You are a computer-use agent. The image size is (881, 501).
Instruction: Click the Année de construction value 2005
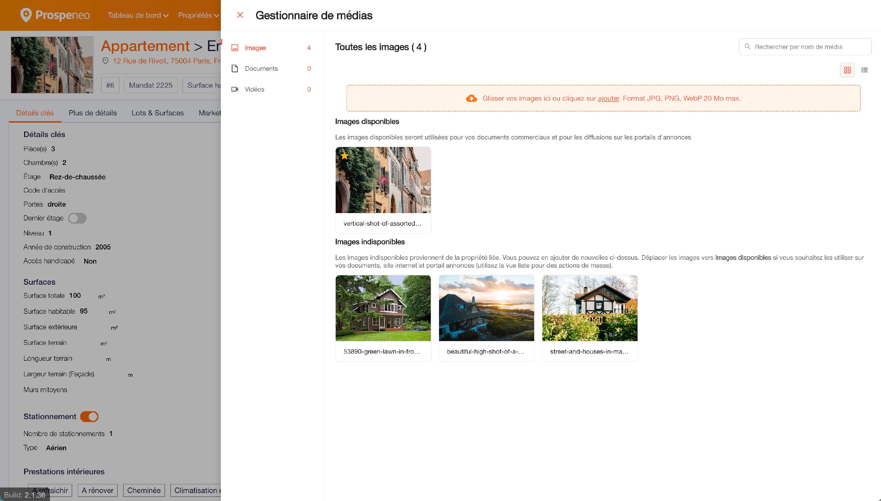pos(103,247)
